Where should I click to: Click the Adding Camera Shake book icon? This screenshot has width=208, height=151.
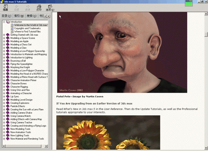point(8,113)
